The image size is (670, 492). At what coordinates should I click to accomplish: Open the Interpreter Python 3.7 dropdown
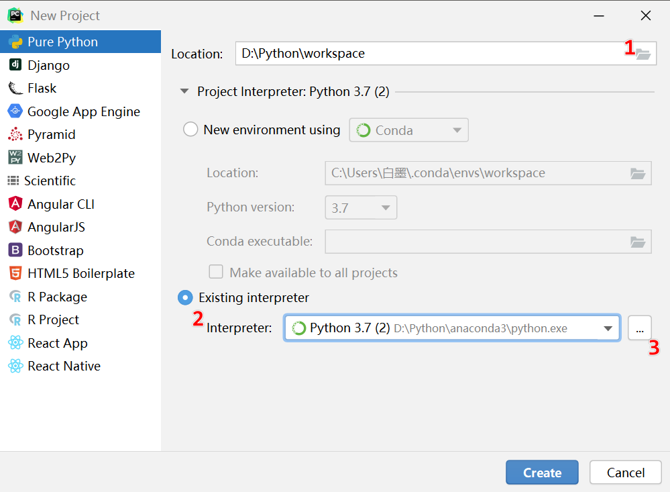(x=608, y=328)
